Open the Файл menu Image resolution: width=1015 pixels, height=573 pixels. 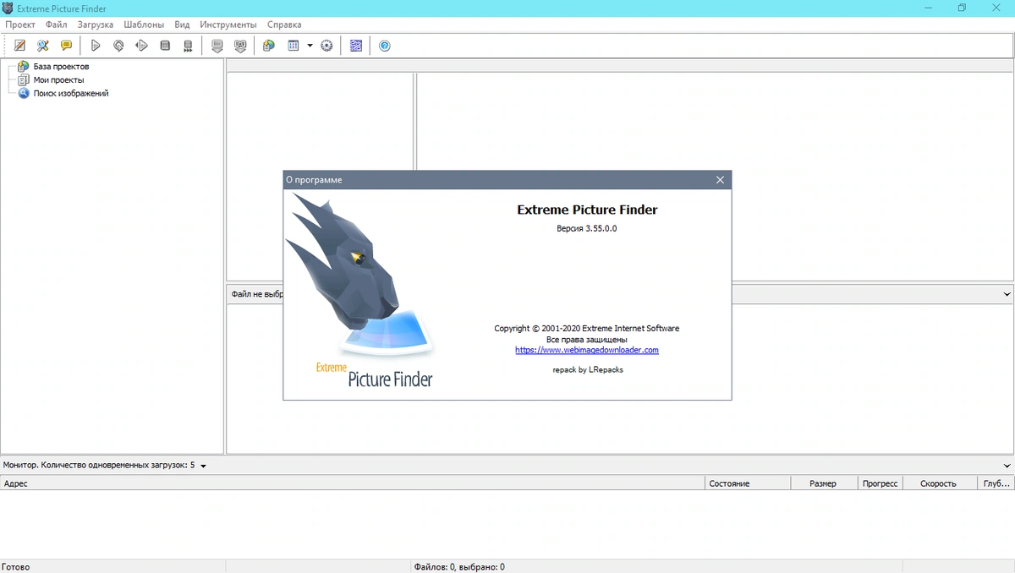click(x=57, y=25)
